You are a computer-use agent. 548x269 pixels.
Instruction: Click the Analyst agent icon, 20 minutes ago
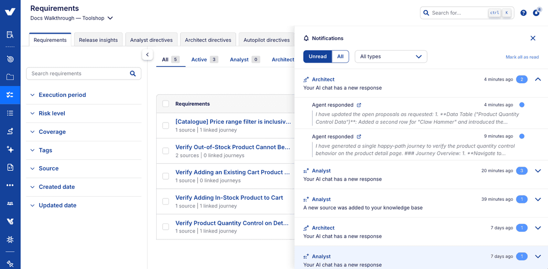tap(306, 171)
